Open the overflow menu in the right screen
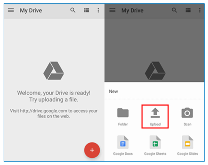Image resolution: width=208 pixels, height=165 pixels. (200, 10)
